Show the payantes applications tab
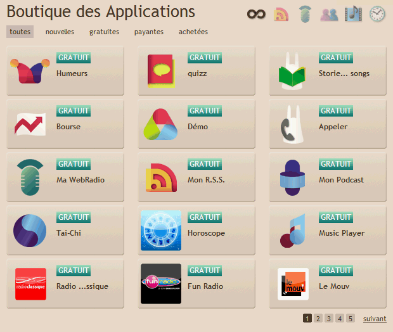 (149, 32)
